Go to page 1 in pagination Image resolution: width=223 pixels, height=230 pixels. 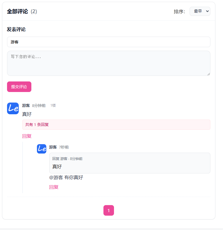pyautogui.click(x=109, y=210)
